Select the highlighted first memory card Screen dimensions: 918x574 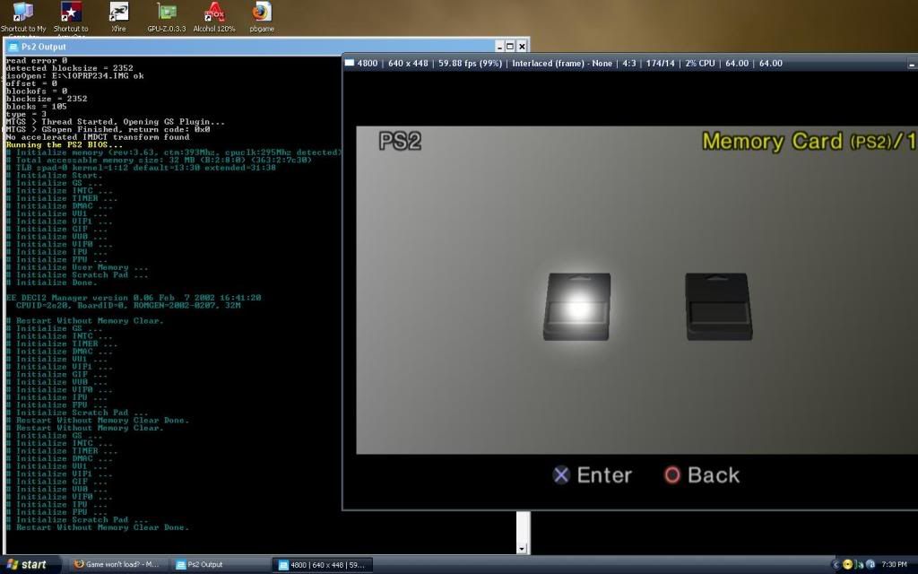[x=576, y=307]
